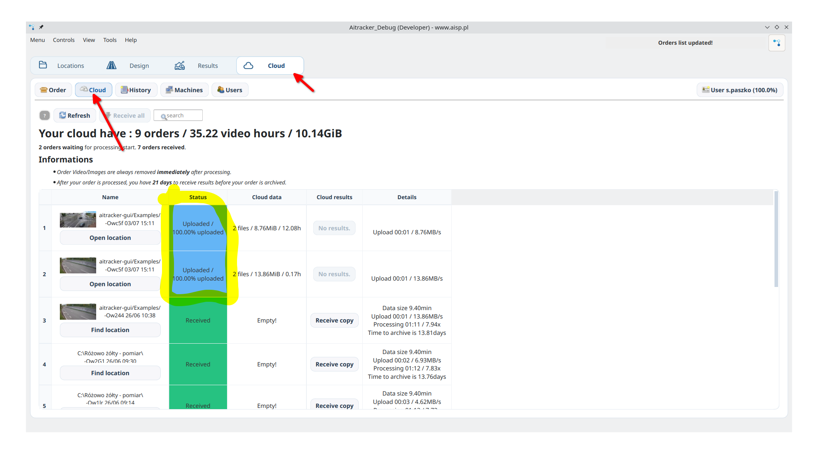Click 'Time to archive is 13.81days' text
This screenshot has height=463, width=818.
click(x=407, y=332)
